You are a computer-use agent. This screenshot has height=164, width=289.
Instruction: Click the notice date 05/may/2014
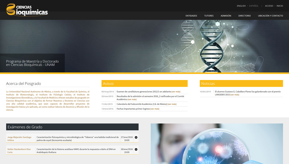108,92
